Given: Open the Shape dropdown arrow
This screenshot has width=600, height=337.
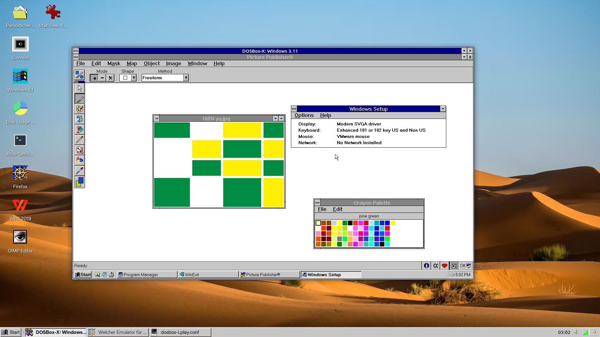Looking at the screenshot, I should (x=134, y=78).
